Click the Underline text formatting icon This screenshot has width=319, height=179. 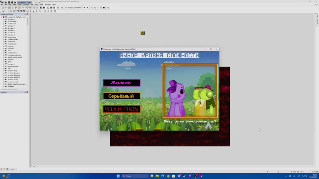(37, 11)
